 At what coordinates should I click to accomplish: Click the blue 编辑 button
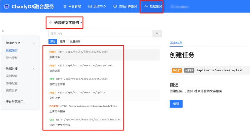(176, 104)
